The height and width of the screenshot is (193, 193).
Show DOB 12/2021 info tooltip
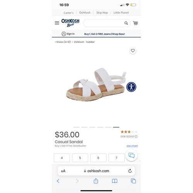[136, 137]
